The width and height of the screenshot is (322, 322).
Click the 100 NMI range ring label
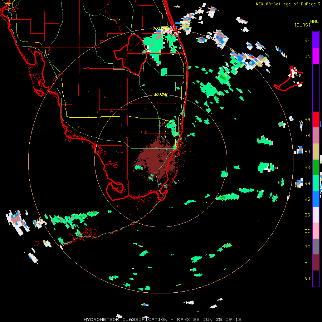pyautogui.click(x=161, y=28)
